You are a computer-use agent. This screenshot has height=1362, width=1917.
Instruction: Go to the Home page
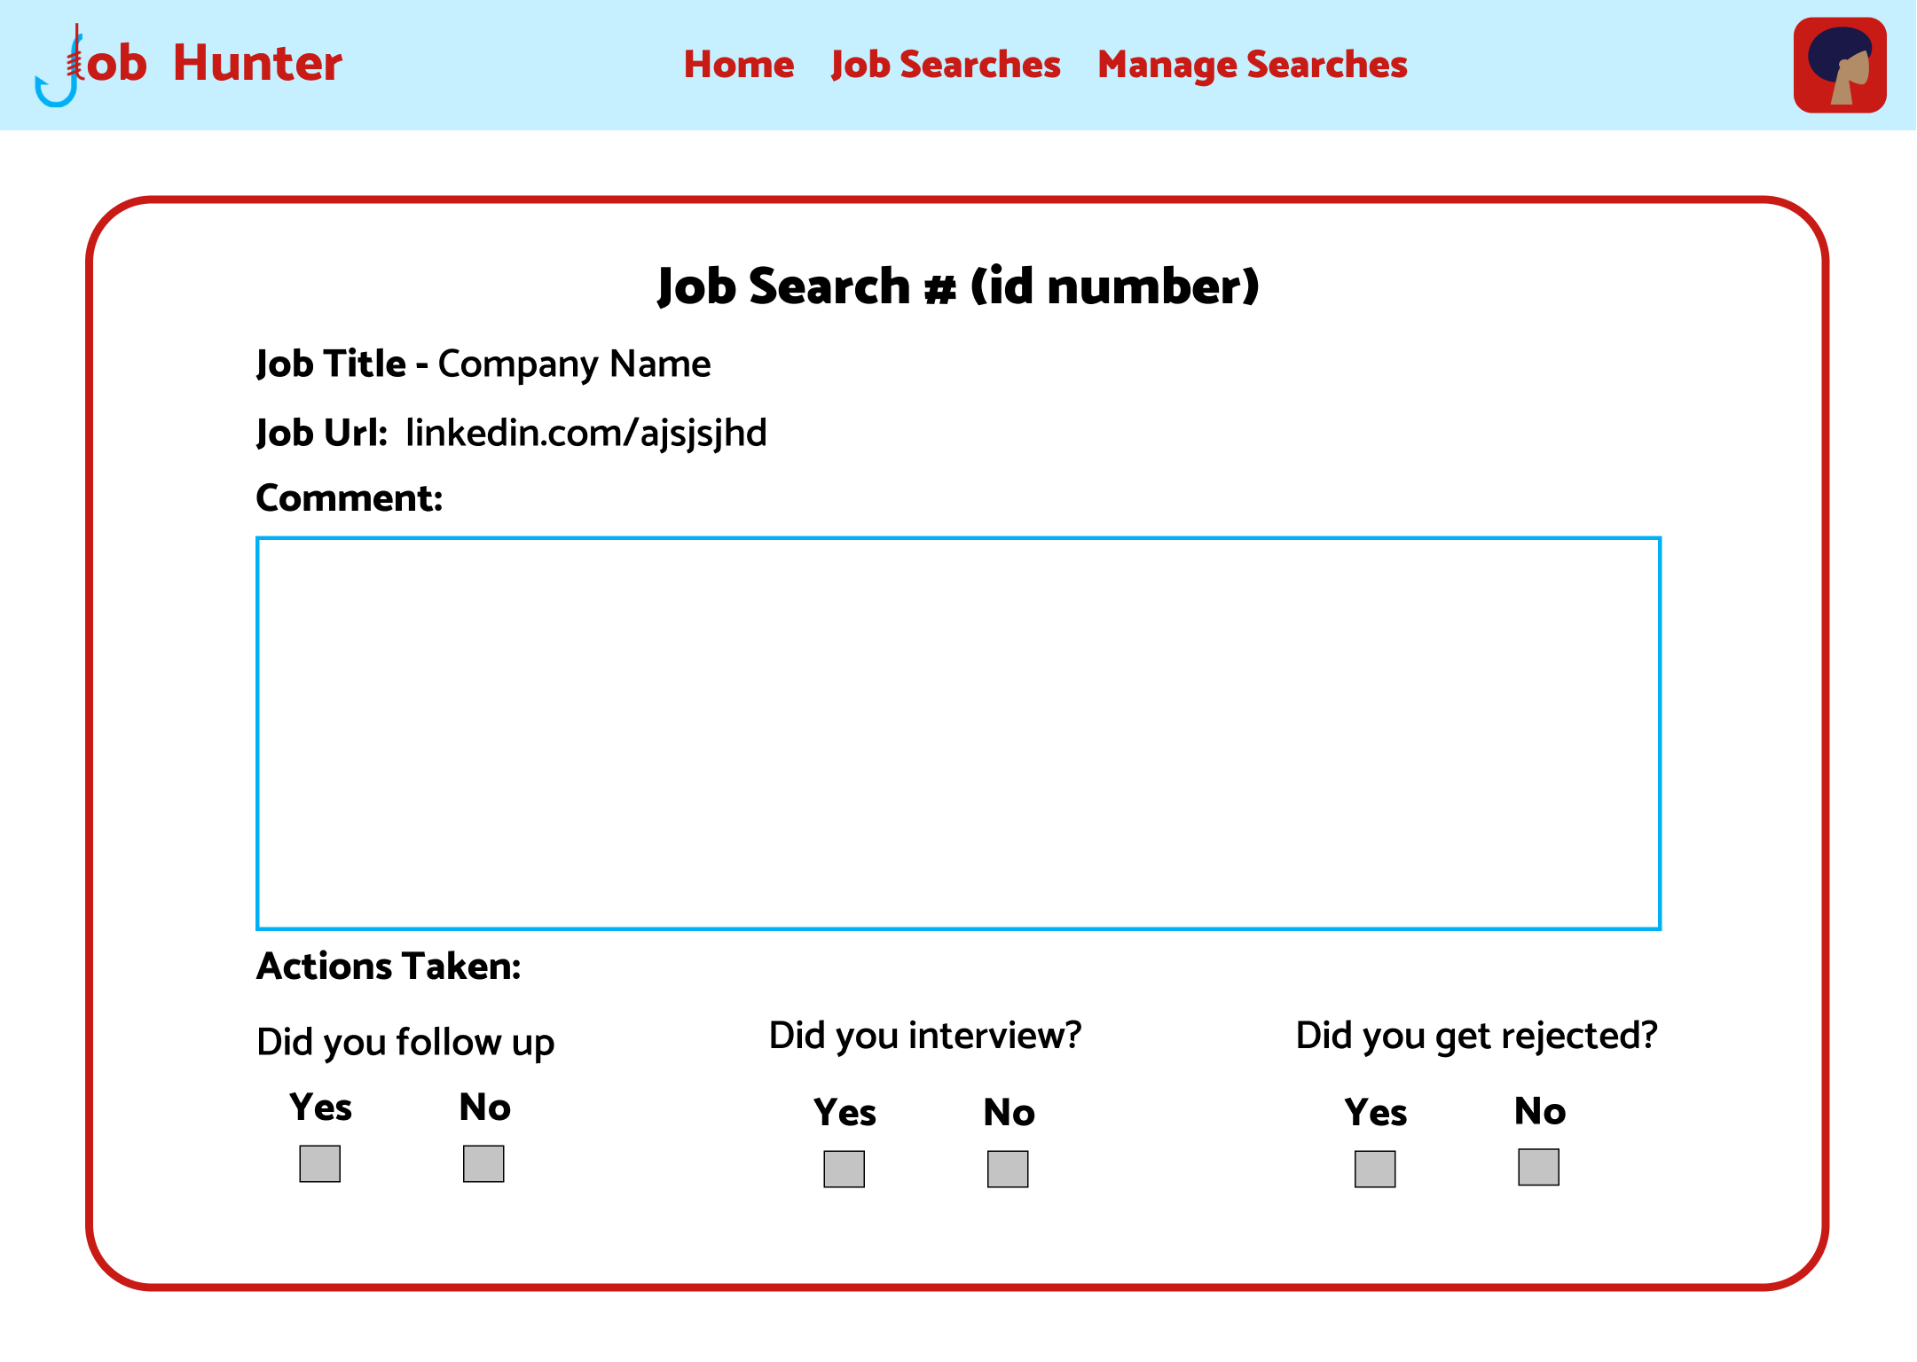(738, 65)
